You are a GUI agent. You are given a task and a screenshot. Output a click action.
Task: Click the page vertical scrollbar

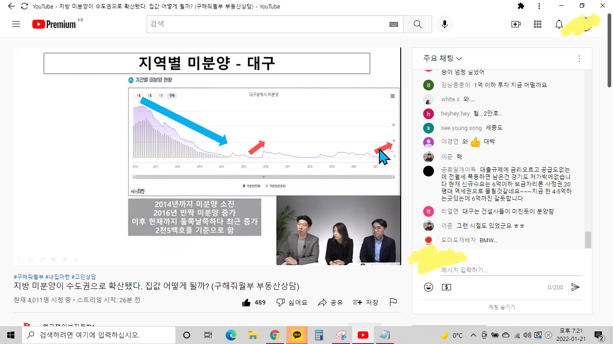click(609, 49)
